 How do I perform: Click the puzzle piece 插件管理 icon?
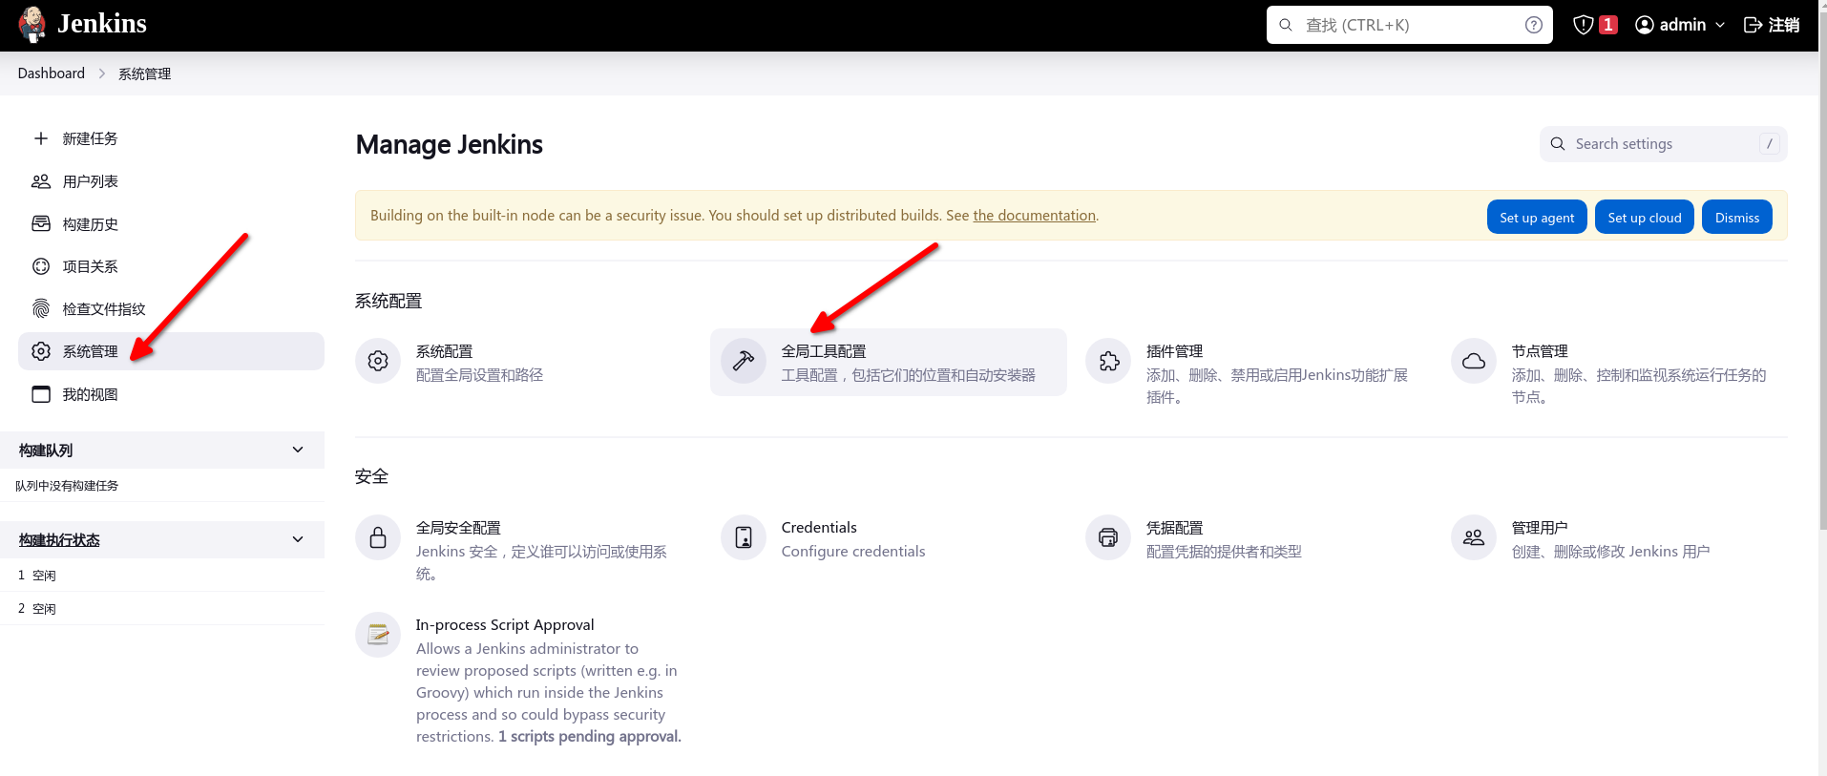1109,361
